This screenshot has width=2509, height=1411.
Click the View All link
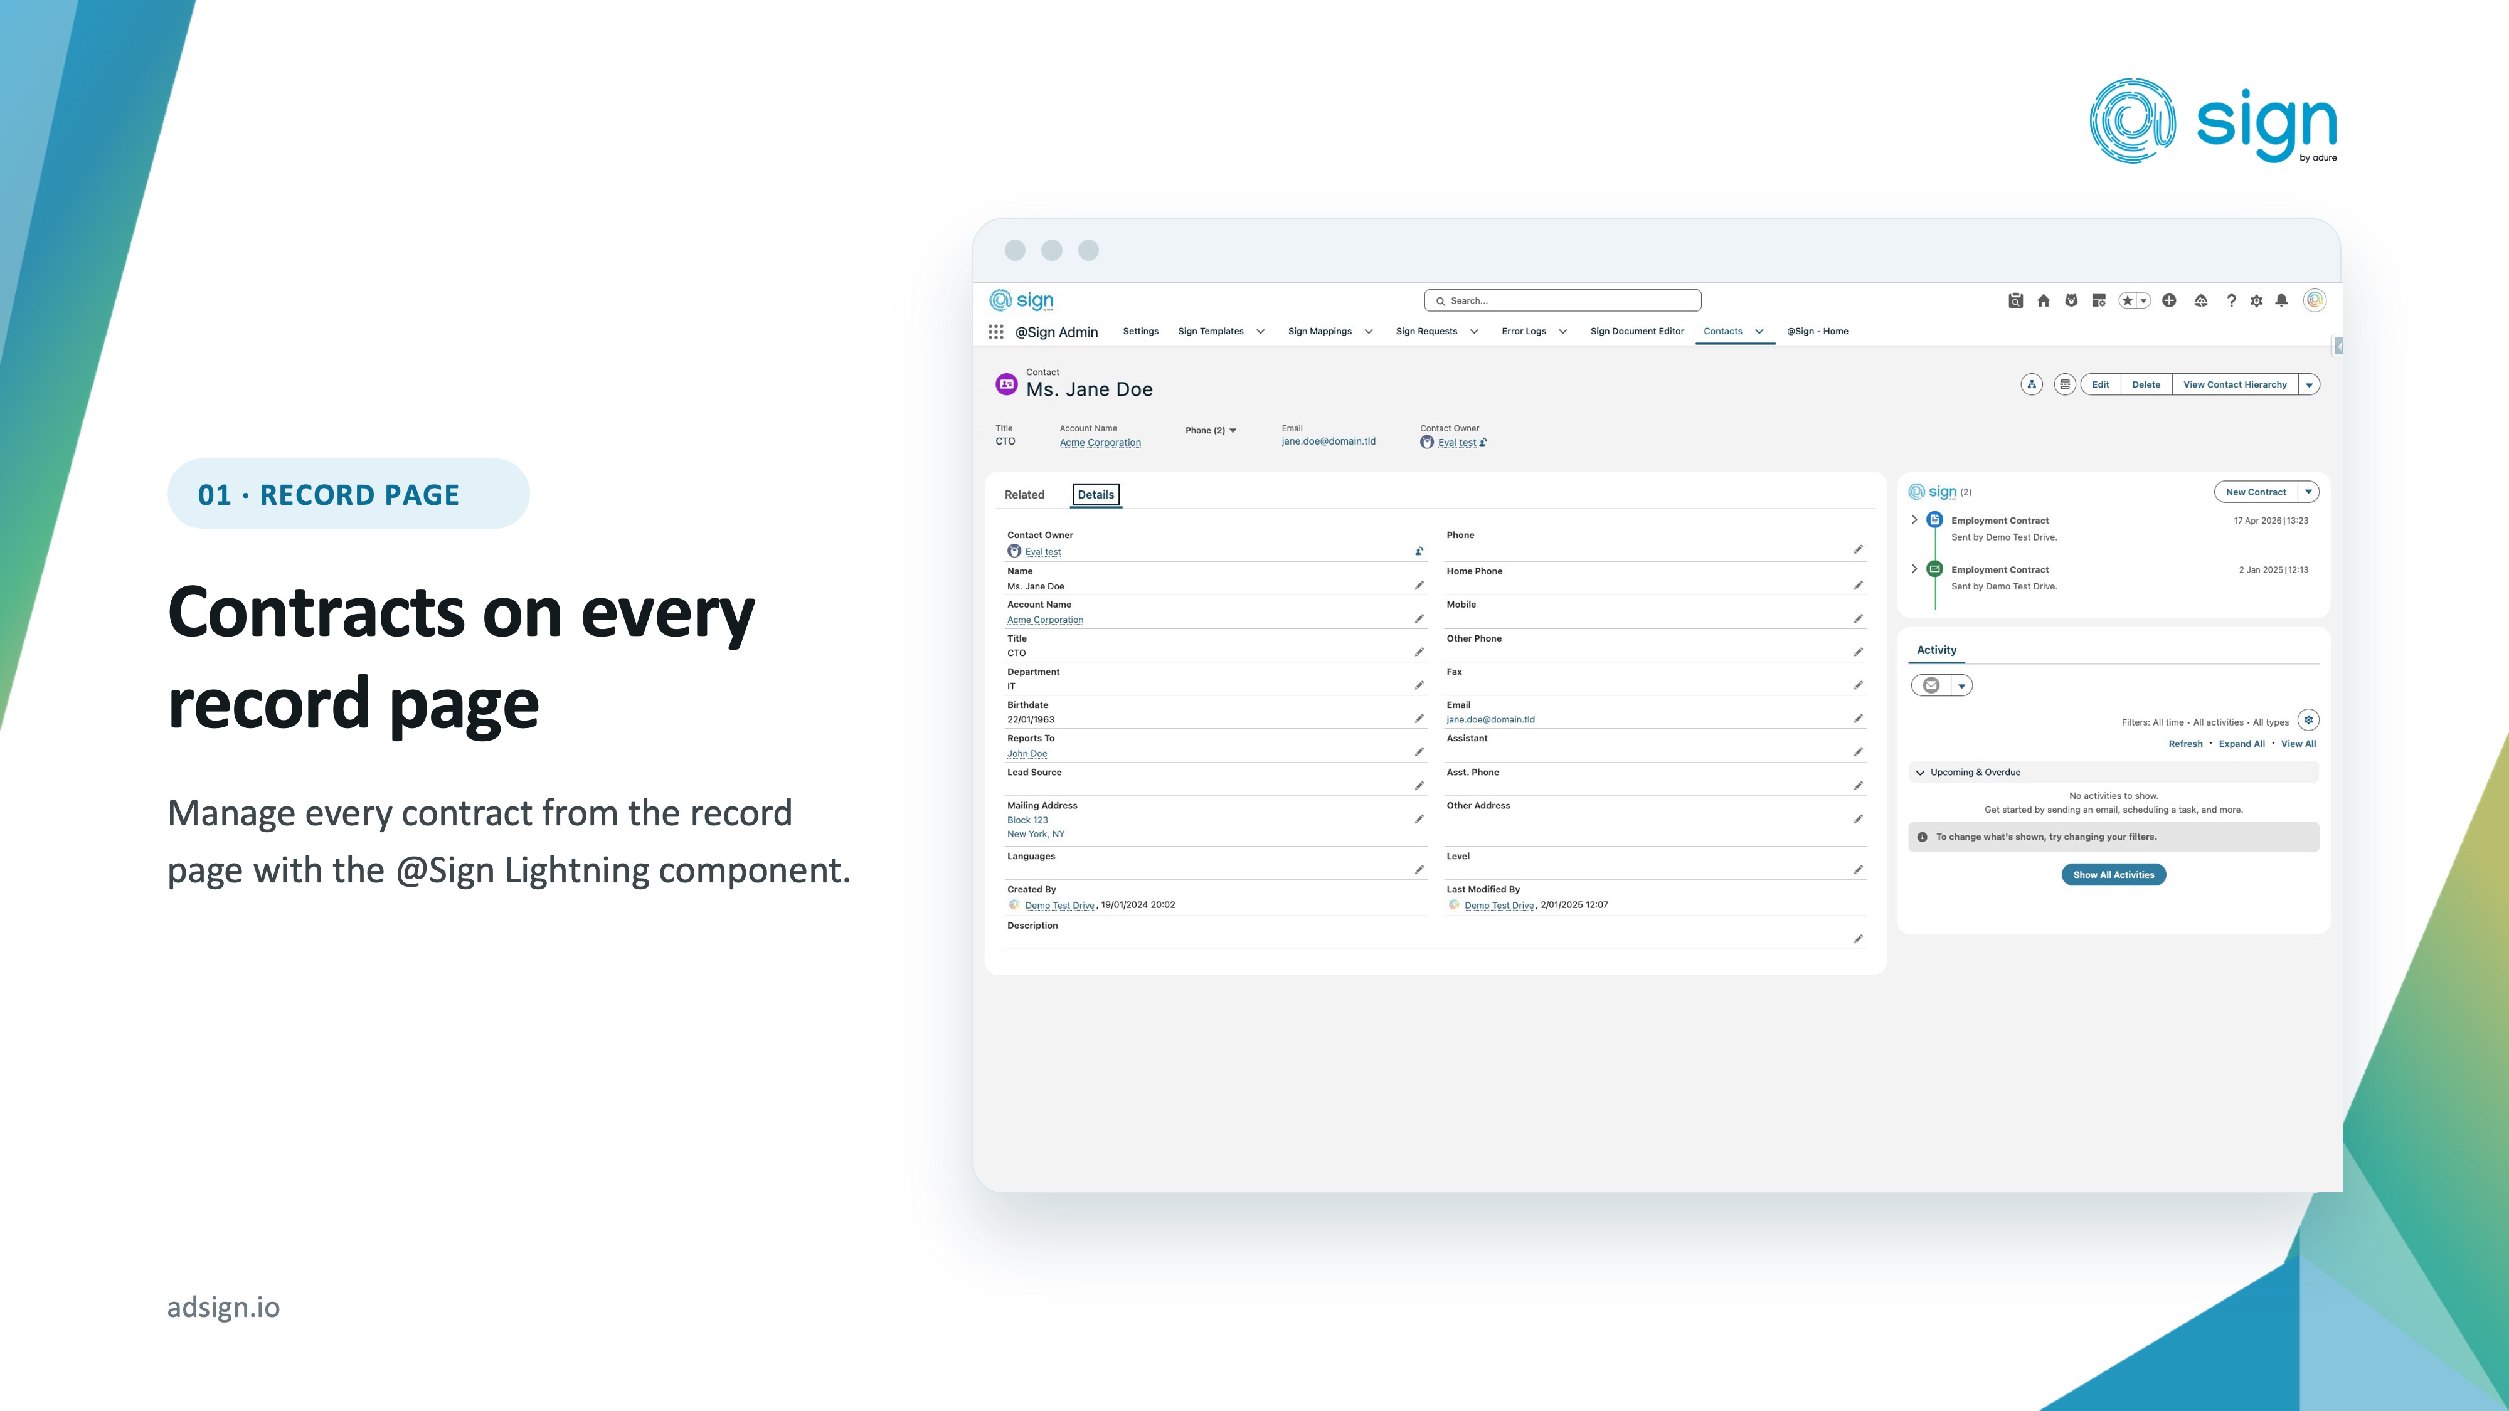point(2298,744)
